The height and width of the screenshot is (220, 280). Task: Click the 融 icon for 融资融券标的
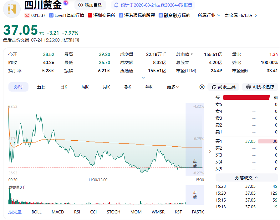tap(161, 15)
